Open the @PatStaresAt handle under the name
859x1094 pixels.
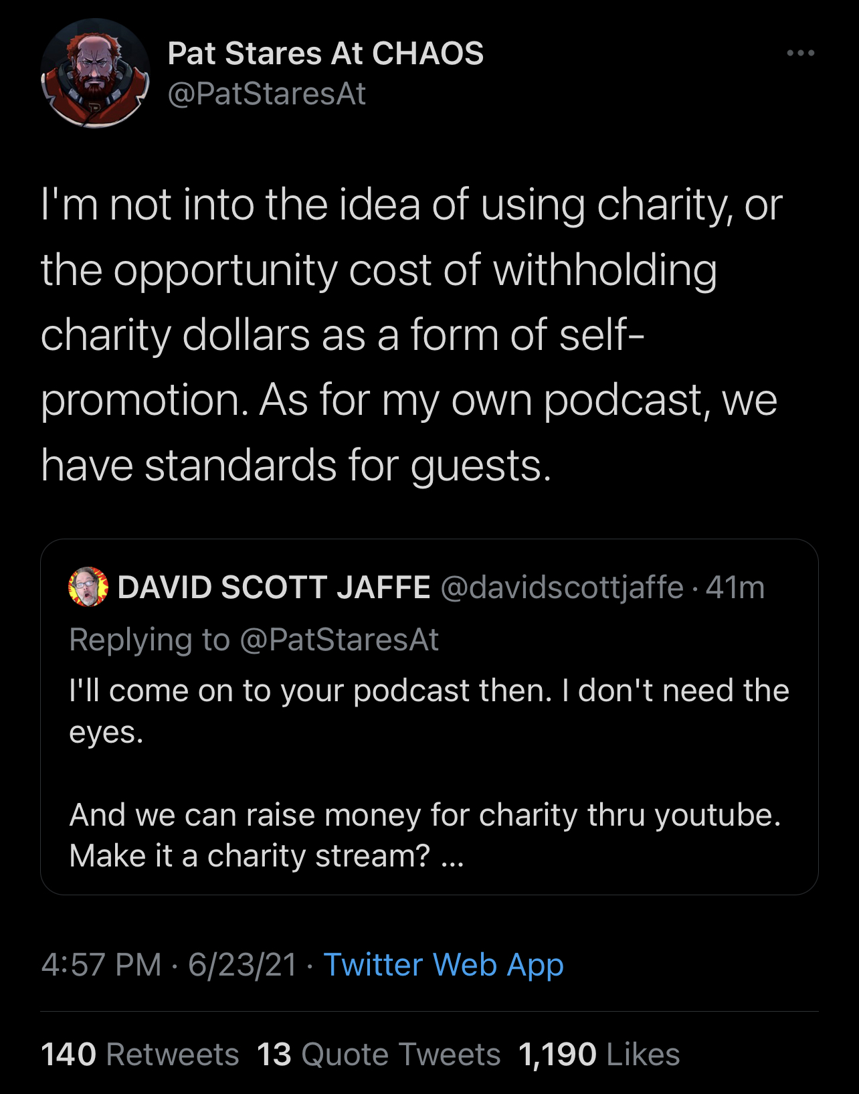tap(266, 94)
